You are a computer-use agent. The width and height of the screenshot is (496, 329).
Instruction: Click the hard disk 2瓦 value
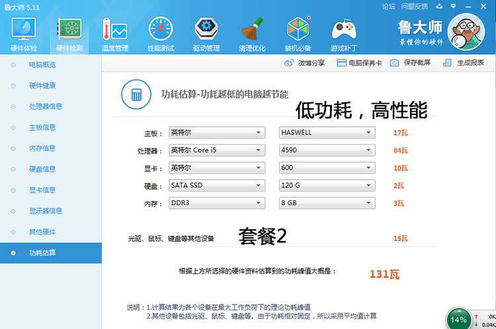[x=399, y=186]
